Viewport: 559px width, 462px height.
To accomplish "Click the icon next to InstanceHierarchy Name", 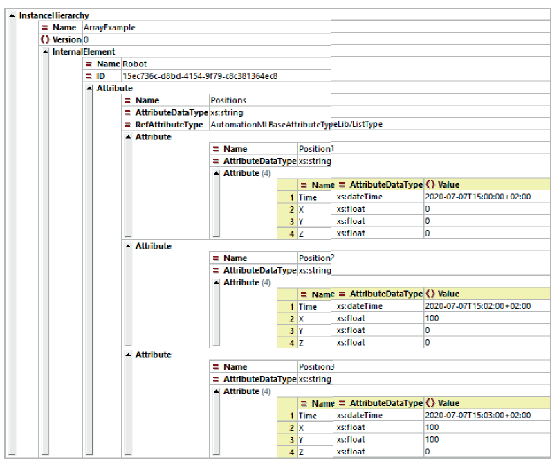I will [45, 28].
